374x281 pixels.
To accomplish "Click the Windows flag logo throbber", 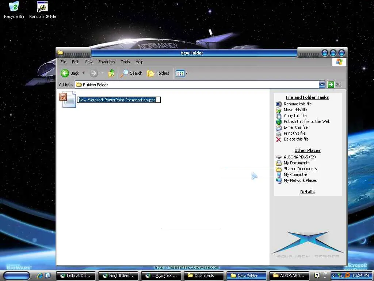I will tap(339, 62).
